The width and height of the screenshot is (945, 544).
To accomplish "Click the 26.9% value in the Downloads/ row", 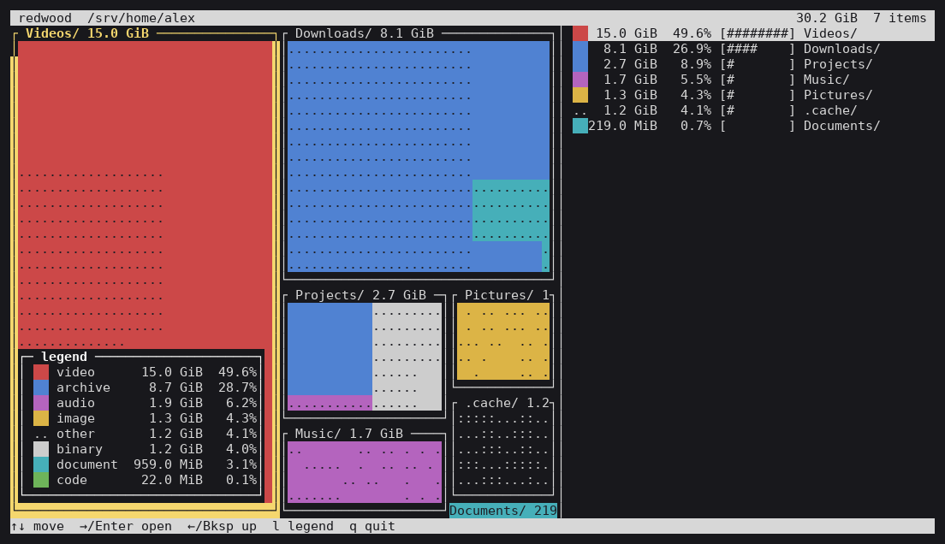I will point(692,49).
